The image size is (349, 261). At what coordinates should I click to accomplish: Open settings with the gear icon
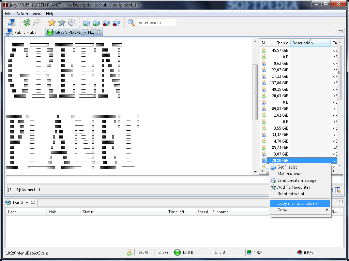(72, 23)
